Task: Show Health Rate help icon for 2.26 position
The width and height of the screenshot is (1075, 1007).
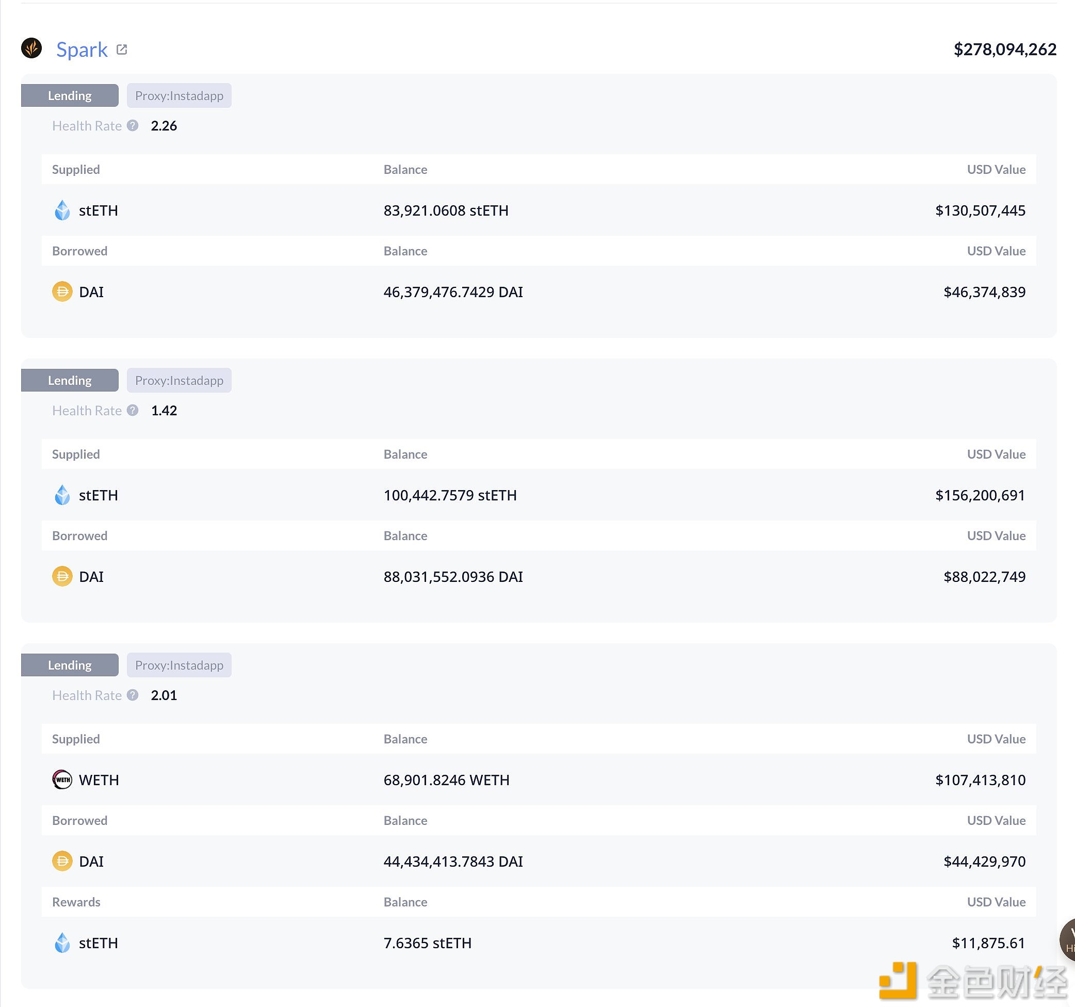Action: tap(133, 125)
